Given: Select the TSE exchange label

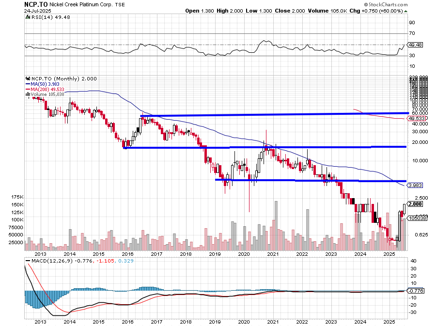Looking at the screenshot, I should pyautogui.click(x=122, y=4).
